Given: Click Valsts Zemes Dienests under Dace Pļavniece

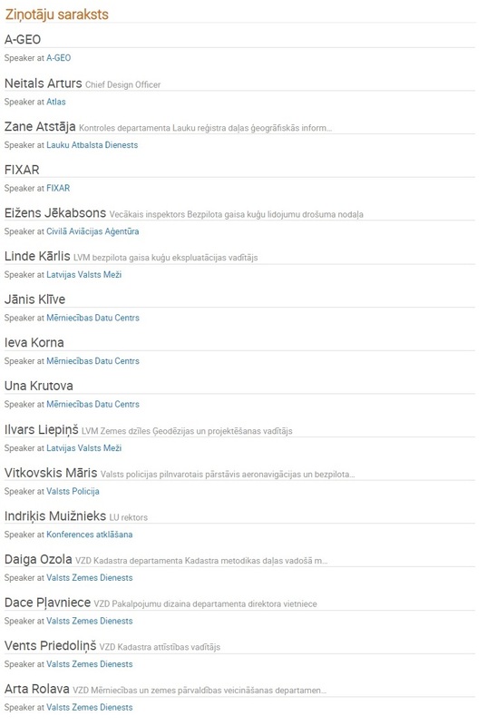Looking at the screenshot, I should click(89, 621).
